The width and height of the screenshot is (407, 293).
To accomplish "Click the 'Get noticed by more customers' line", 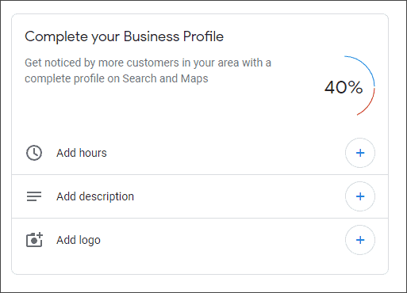I will tap(148, 63).
